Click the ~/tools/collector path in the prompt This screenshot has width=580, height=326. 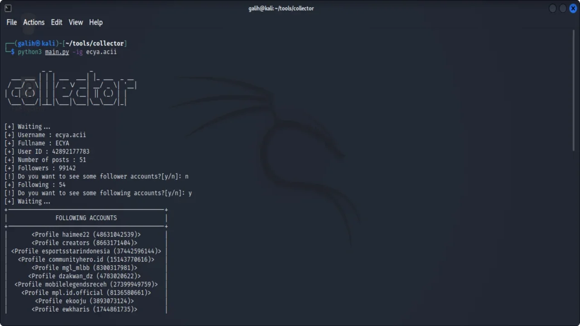[x=94, y=43]
